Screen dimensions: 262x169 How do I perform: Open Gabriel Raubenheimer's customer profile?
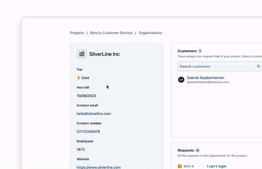(x=206, y=78)
